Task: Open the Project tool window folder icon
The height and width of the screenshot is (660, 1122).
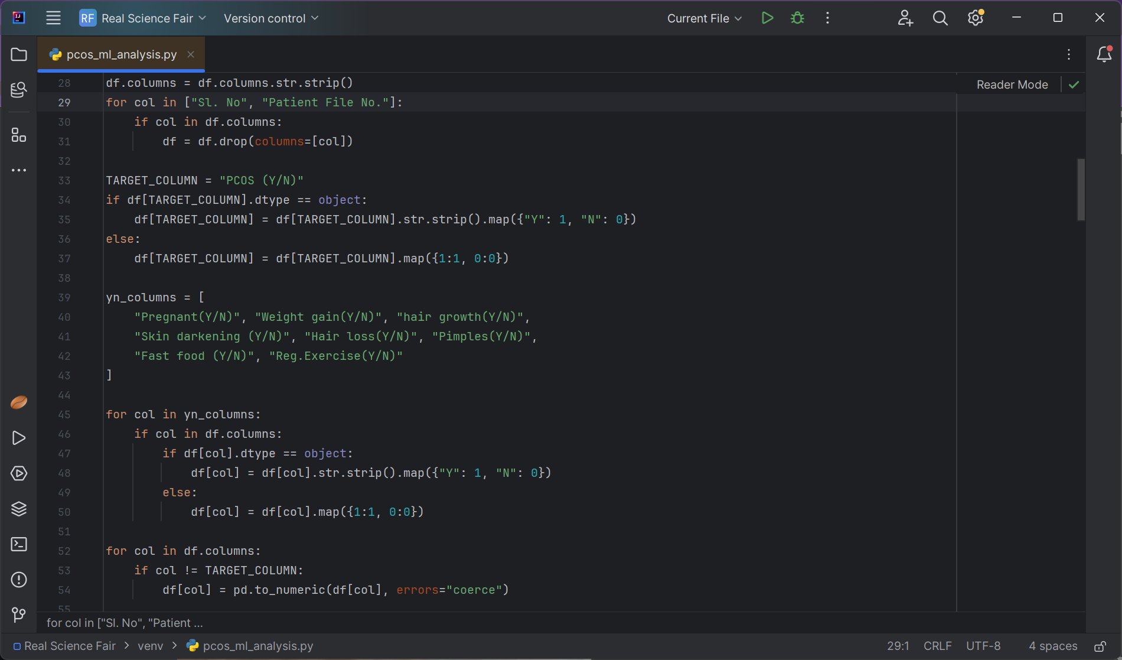Action: coord(19,54)
